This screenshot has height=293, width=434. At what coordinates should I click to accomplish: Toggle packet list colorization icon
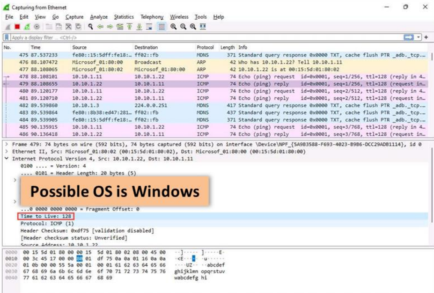pos(162,27)
